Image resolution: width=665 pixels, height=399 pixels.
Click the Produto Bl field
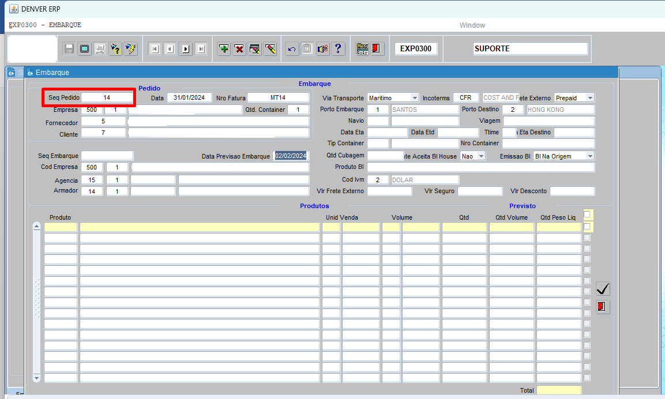pyautogui.click(x=481, y=167)
